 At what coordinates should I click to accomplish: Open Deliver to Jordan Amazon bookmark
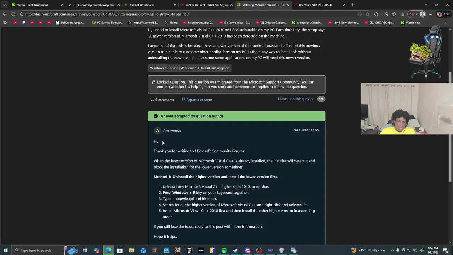tap(70, 23)
